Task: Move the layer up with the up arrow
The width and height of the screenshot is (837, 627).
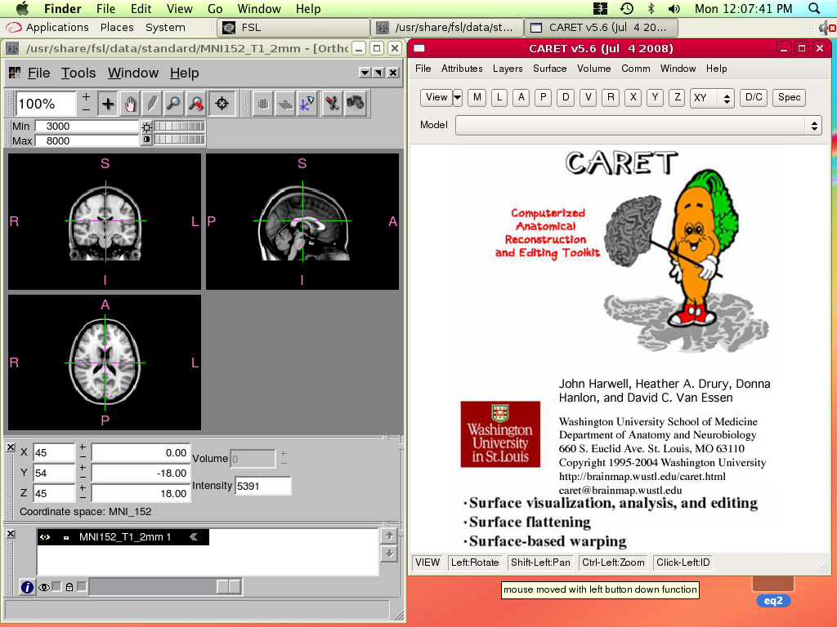Action: point(390,536)
